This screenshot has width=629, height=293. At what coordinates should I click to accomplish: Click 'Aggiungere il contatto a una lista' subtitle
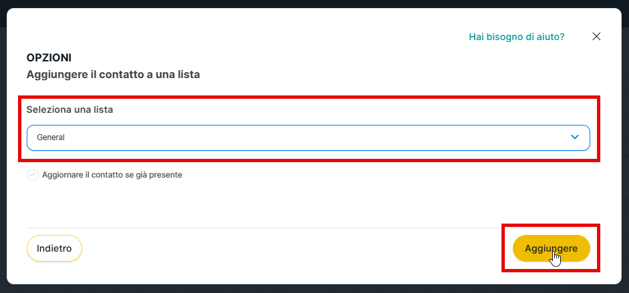pyautogui.click(x=113, y=75)
